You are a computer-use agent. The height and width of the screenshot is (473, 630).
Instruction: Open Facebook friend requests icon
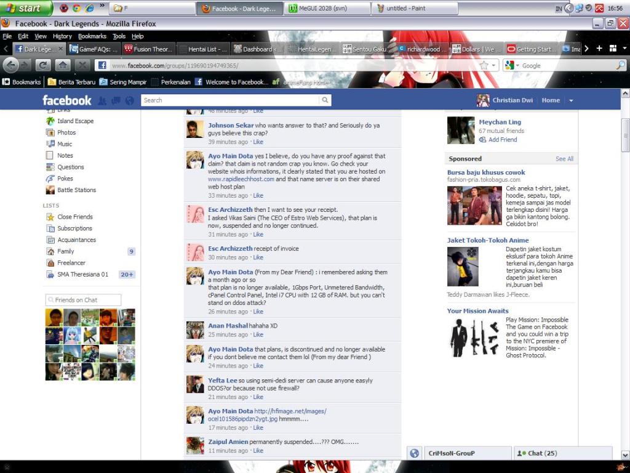pyautogui.click(x=102, y=100)
